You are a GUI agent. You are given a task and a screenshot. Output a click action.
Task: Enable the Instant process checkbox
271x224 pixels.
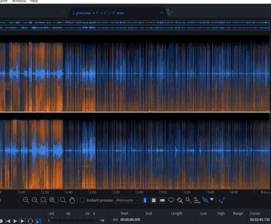[x=82, y=200]
